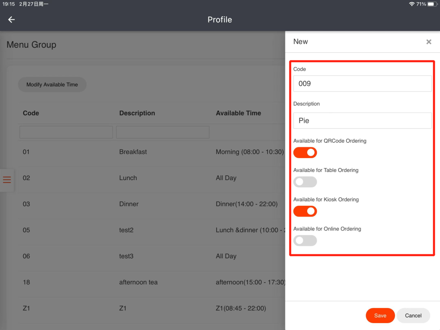440x330 pixels.
Task: Click Modify Available Time button
Action: [52, 85]
